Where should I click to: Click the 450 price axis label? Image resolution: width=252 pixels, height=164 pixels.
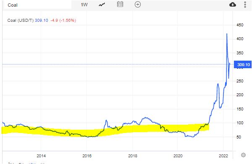pyautogui.click(x=240, y=25)
